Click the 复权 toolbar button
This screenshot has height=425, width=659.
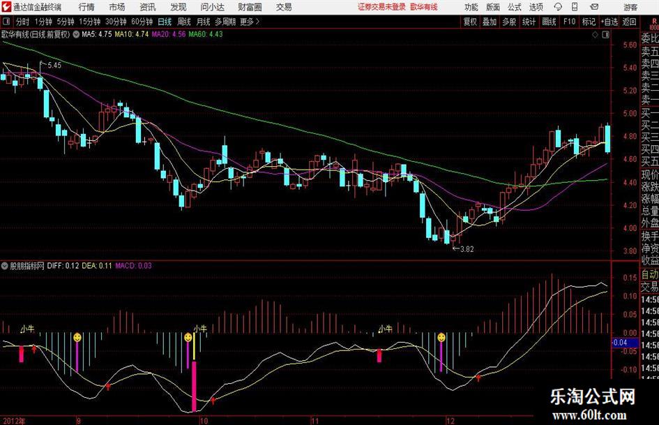(x=470, y=22)
